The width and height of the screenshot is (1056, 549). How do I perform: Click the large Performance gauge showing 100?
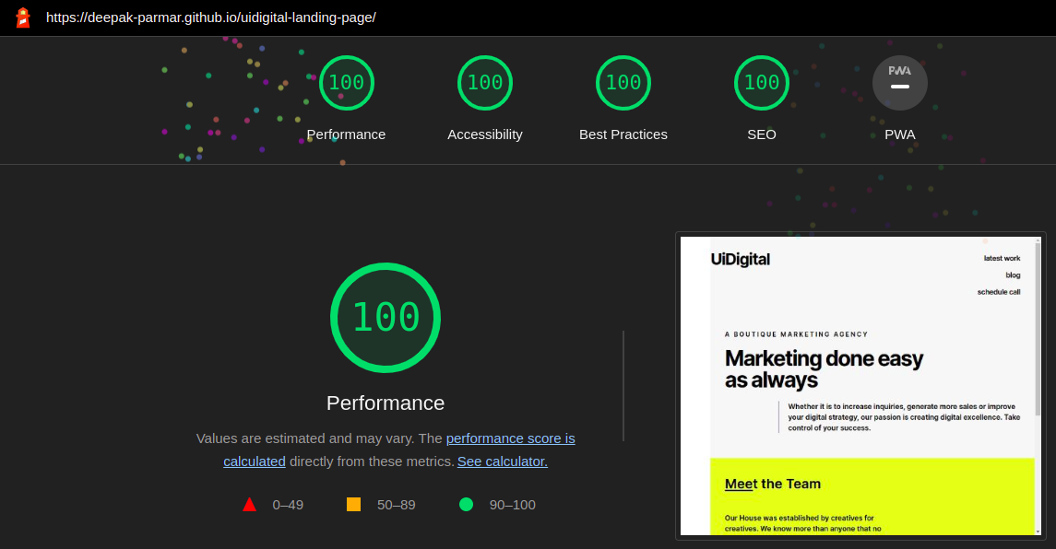coord(385,317)
